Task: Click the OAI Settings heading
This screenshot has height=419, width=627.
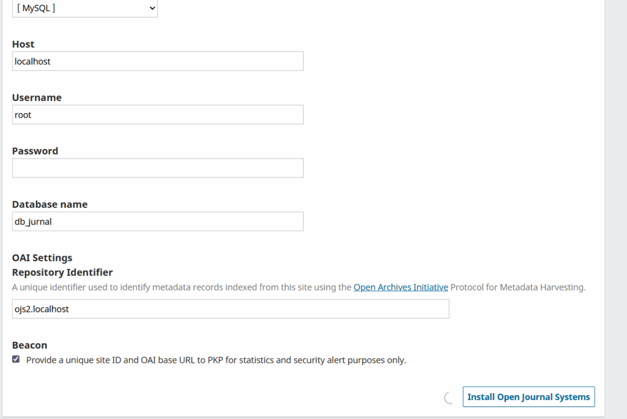Action: (x=42, y=258)
